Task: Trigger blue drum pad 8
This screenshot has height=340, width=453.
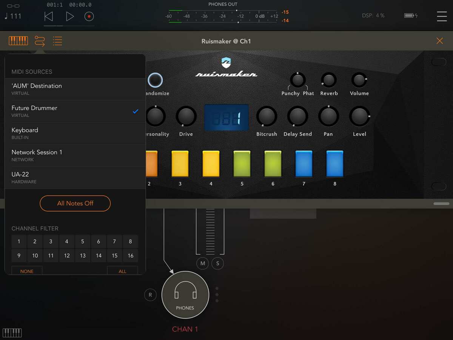Action: 335,164
